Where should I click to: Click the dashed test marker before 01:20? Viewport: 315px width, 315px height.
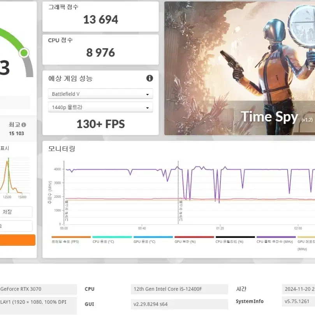[x=178, y=192]
